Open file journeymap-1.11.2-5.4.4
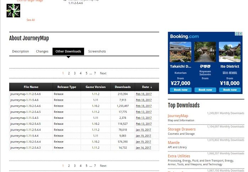Image resolution: width=248 pixels, height=172 pixels. [x=26, y=130]
